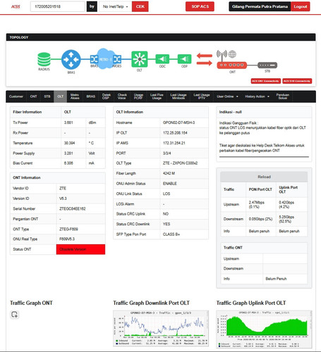Click the Upstream PON port 2.47Mbps value
This screenshot has height=352, width=321.
pos(256,205)
